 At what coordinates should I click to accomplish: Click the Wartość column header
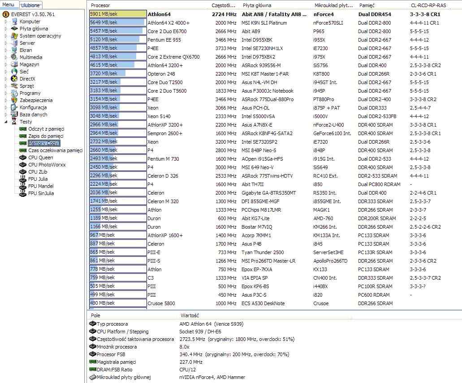[265, 315]
